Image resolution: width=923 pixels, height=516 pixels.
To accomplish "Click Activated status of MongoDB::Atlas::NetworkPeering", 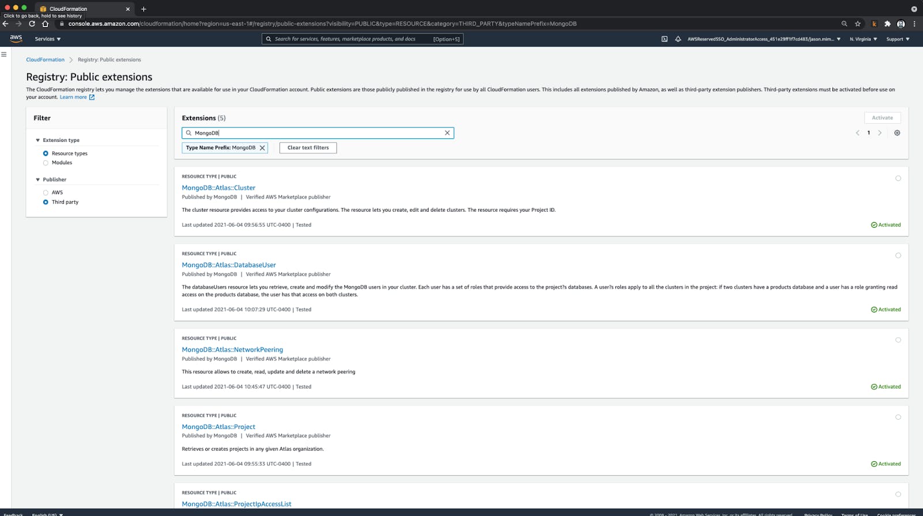I will pyautogui.click(x=886, y=387).
